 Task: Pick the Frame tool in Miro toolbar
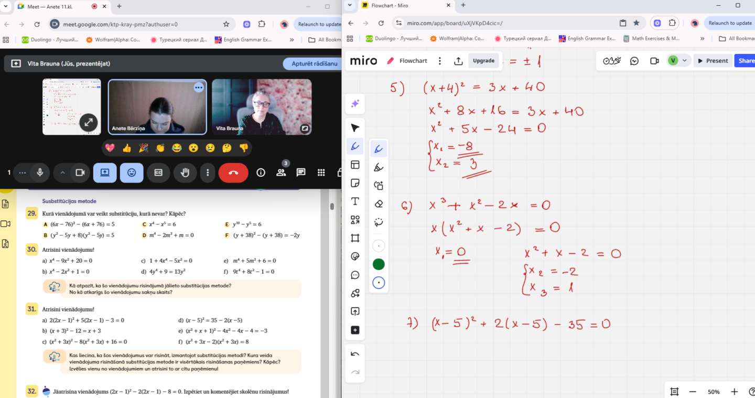[x=355, y=238]
